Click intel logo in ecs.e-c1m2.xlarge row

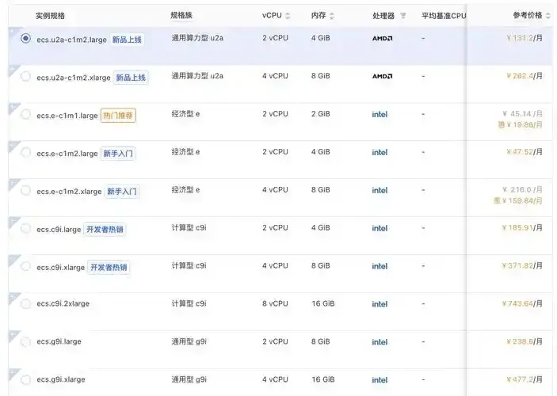(380, 190)
